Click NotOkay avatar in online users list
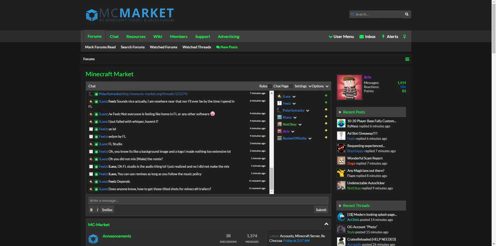 279,124
